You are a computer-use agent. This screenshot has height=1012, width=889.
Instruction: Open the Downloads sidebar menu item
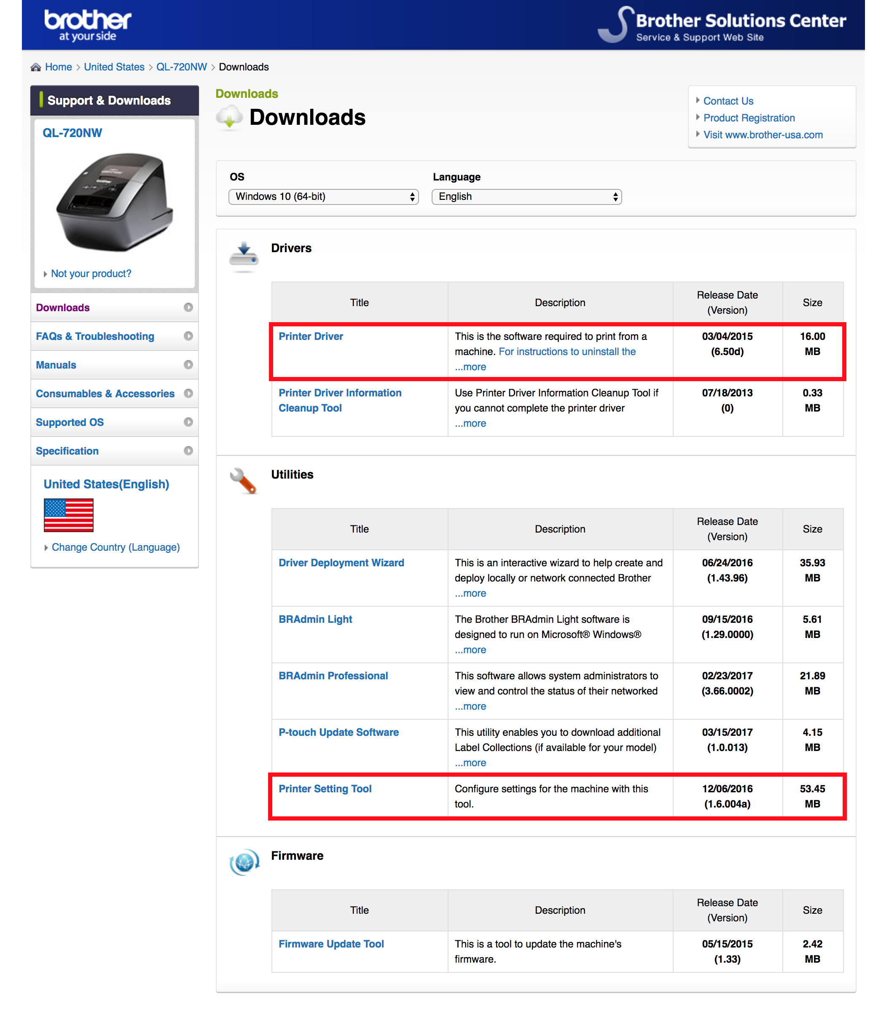[114, 307]
